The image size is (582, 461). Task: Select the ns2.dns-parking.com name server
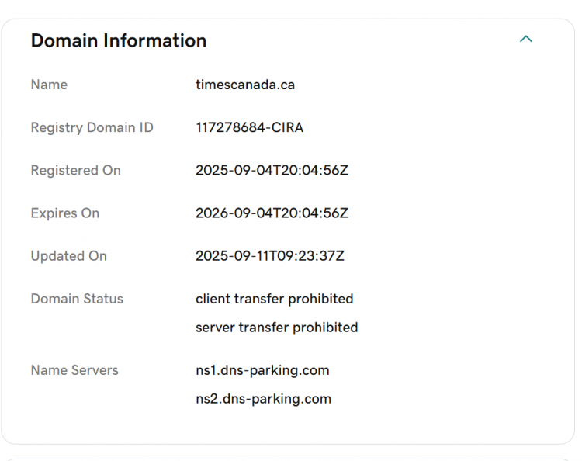click(x=263, y=399)
